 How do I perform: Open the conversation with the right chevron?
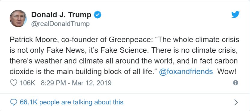(236, 103)
